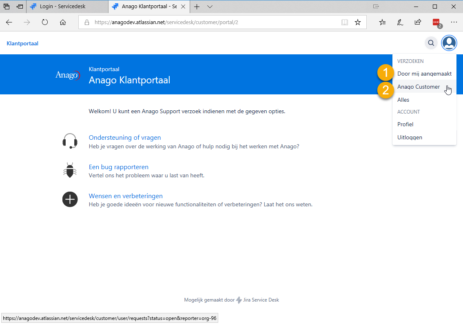Choose 'Alles' from requests menu
463x324 pixels.
pyautogui.click(x=424, y=100)
